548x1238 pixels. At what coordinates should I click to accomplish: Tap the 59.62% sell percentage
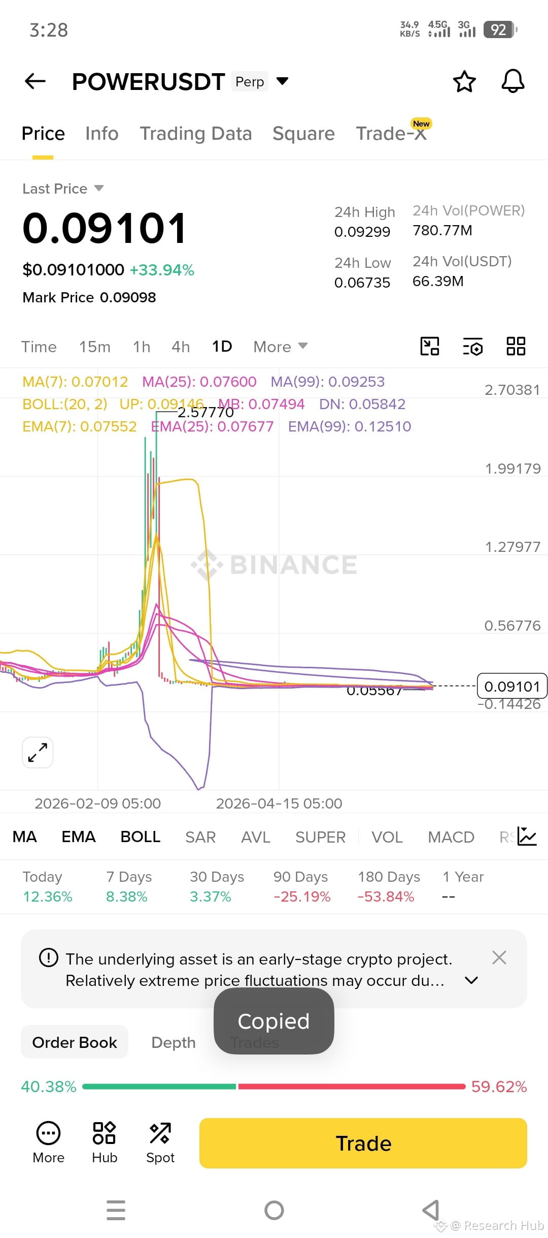[x=499, y=1087]
